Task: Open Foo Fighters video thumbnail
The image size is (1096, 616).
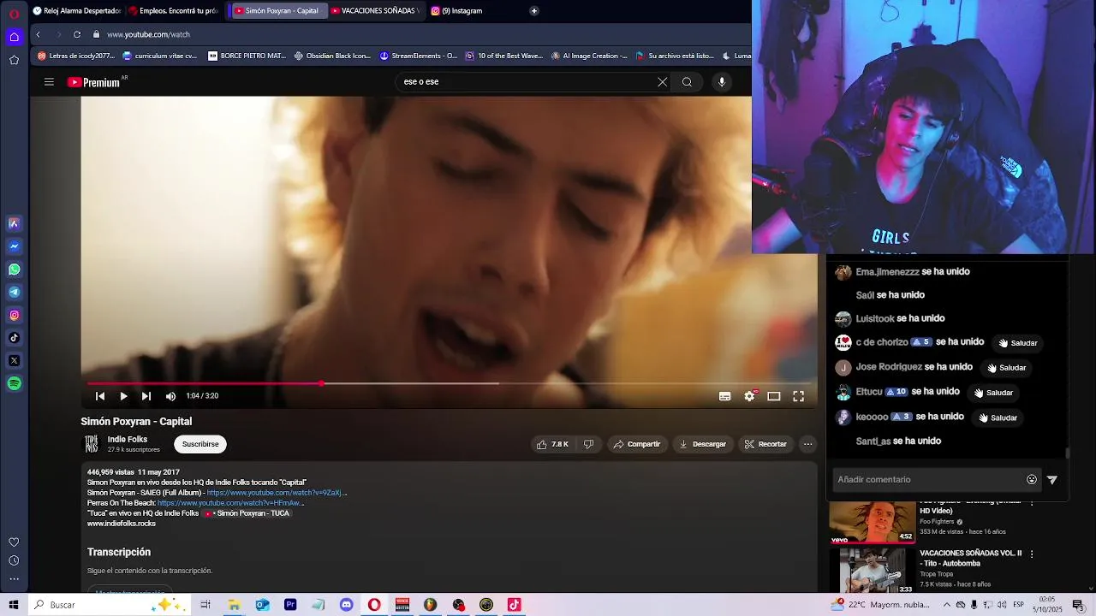Action: 873,521
